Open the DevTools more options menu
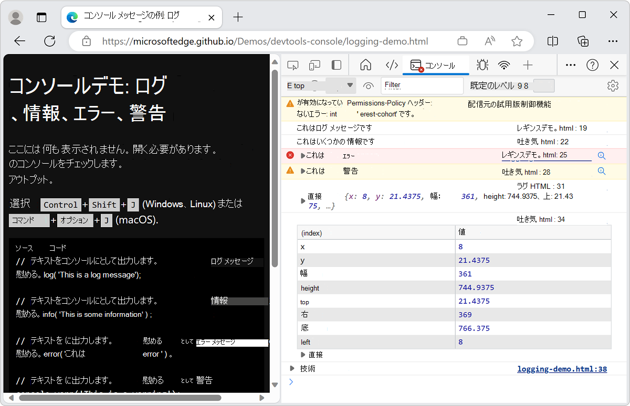Screen dimensions: 630x406 pyautogui.click(x=571, y=65)
